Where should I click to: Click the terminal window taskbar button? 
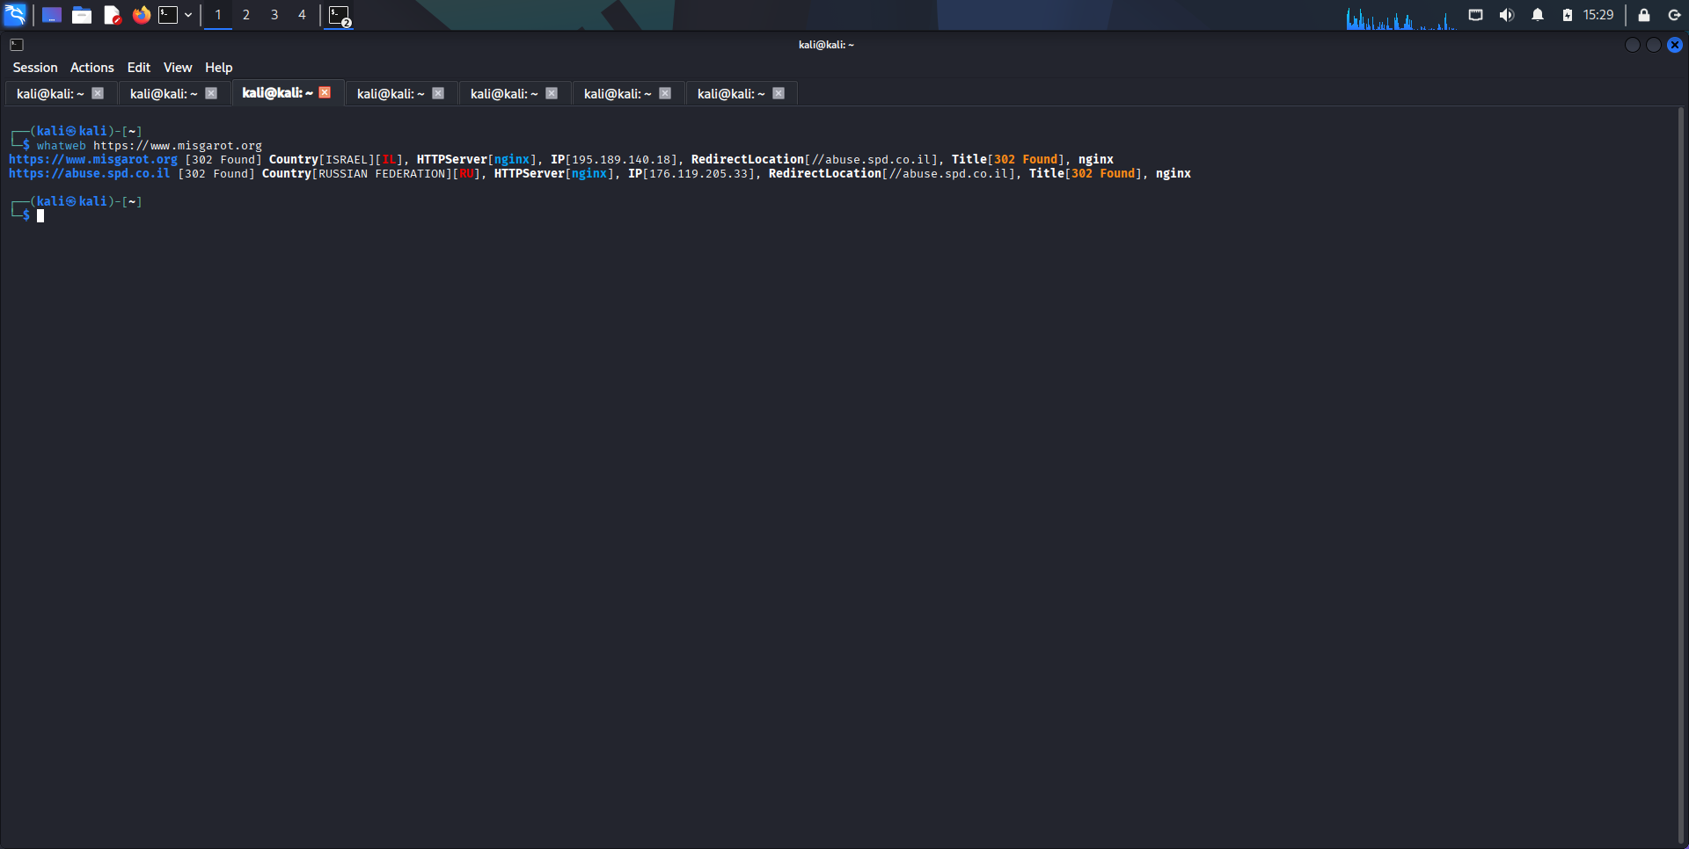click(x=340, y=16)
